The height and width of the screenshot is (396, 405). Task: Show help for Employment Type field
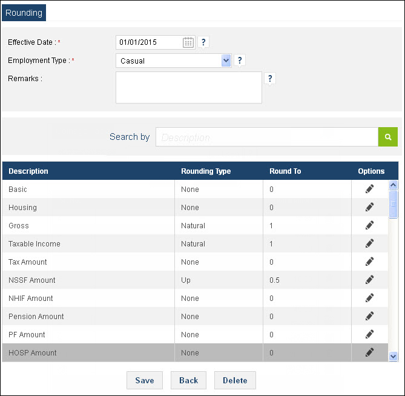pyautogui.click(x=240, y=60)
